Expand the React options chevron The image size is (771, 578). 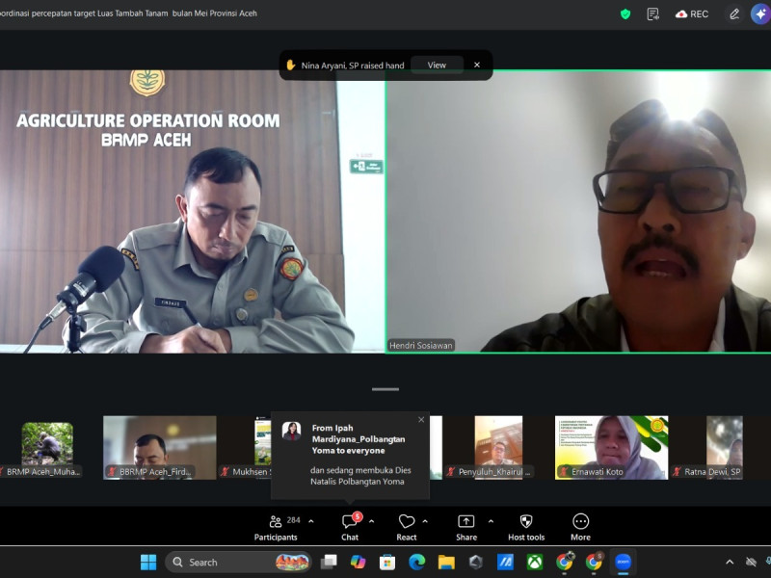[x=425, y=521]
